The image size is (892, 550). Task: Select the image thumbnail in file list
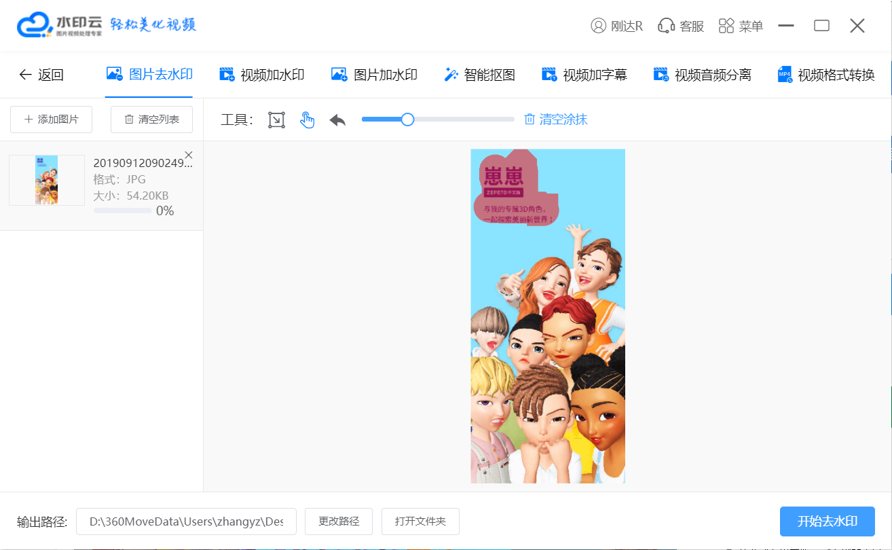47,180
